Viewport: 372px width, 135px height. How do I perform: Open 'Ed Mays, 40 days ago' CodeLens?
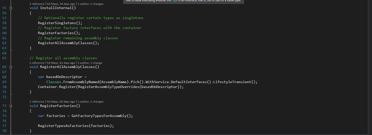point(61,102)
